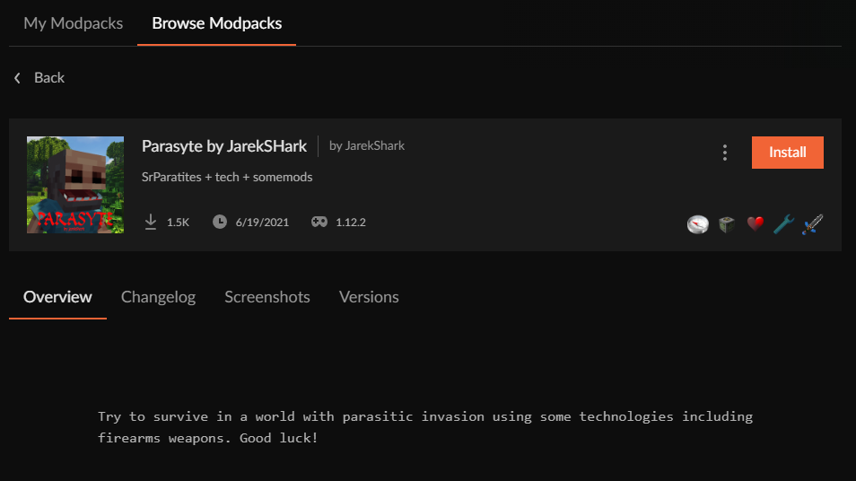View the Screenshots tab
This screenshot has height=481, width=856.
click(267, 297)
